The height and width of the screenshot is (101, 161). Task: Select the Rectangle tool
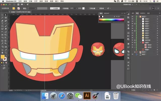pos(2,26)
